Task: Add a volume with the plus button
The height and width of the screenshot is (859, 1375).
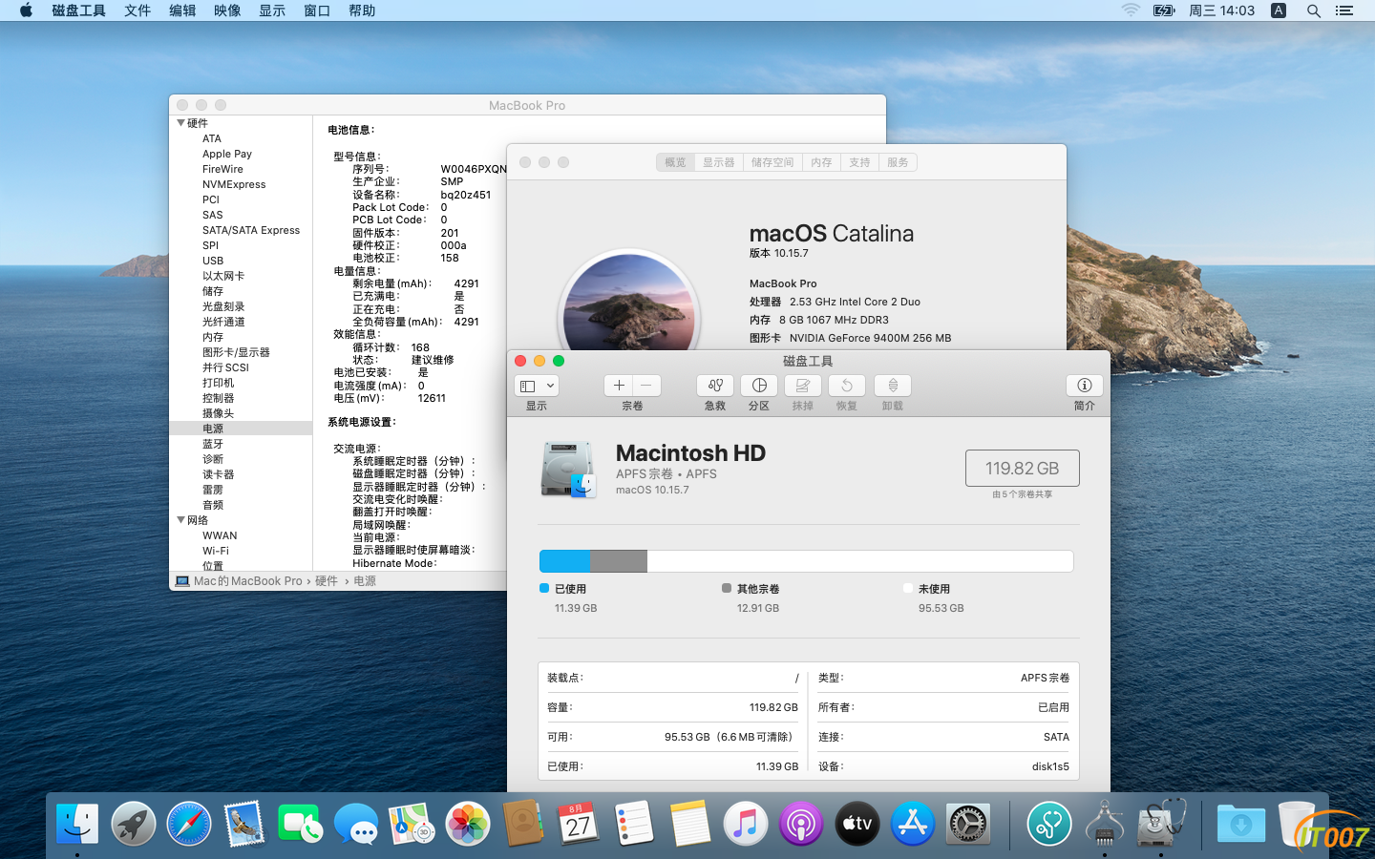Action: click(x=619, y=385)
